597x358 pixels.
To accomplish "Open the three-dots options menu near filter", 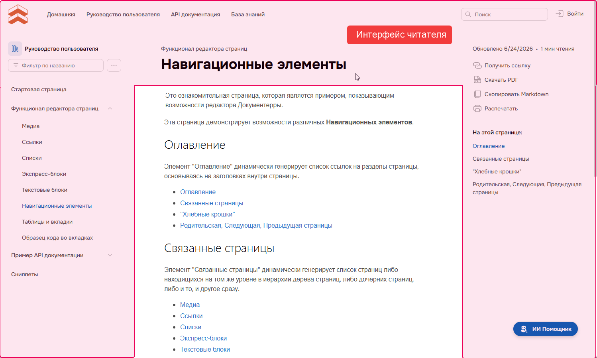I will pyautogui.click(x=114, y=65).
